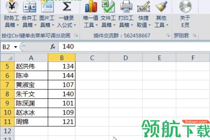Click the 关于E灵 label

point(185,21)
